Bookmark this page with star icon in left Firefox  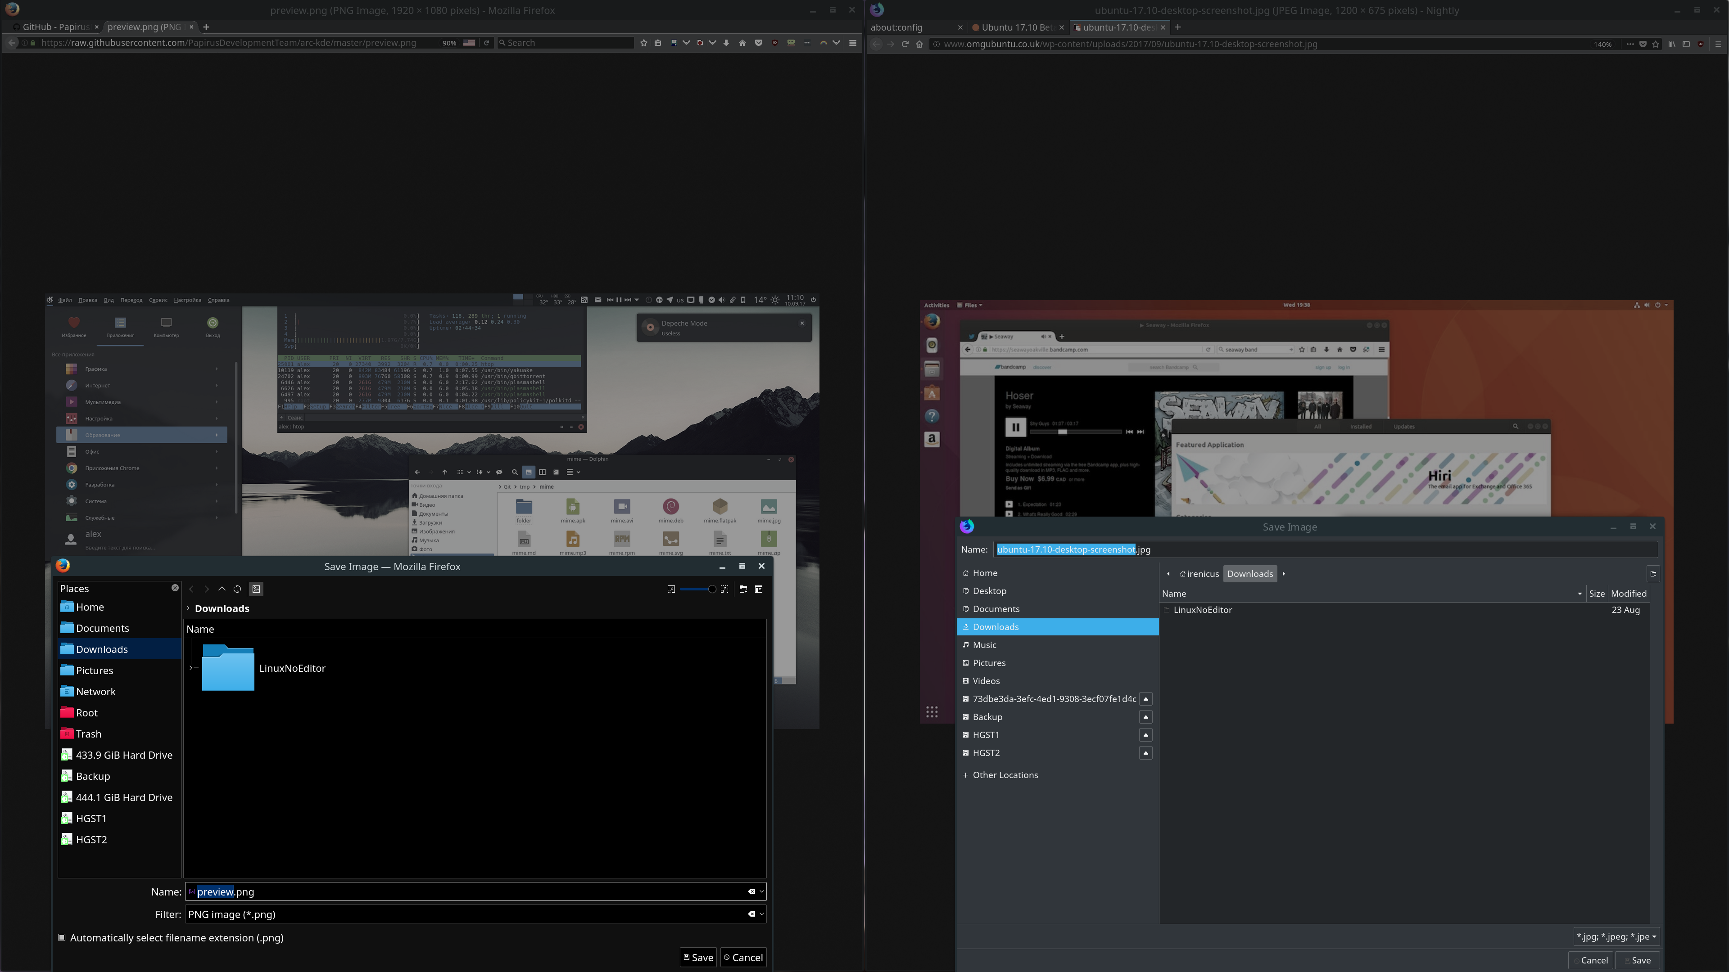[644, 43]
